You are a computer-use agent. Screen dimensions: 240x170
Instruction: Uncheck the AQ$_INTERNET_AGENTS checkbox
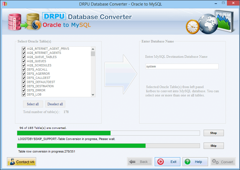click(x=24, y=53)
